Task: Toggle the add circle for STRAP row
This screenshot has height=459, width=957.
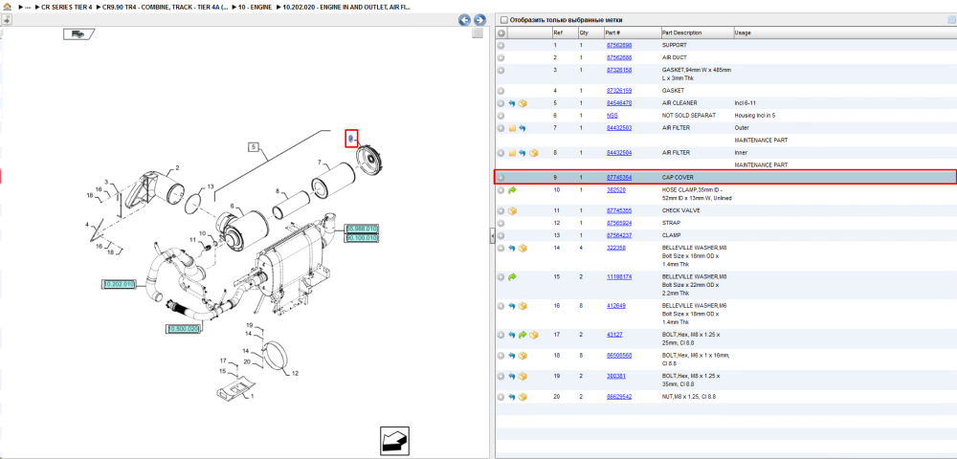Action: coord(501,223)
